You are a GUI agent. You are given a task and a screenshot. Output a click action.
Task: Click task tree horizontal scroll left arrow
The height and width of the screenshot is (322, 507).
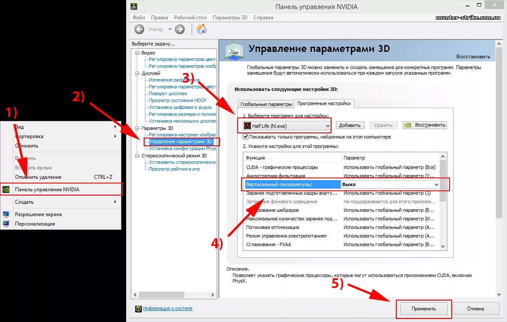[135, 295]
